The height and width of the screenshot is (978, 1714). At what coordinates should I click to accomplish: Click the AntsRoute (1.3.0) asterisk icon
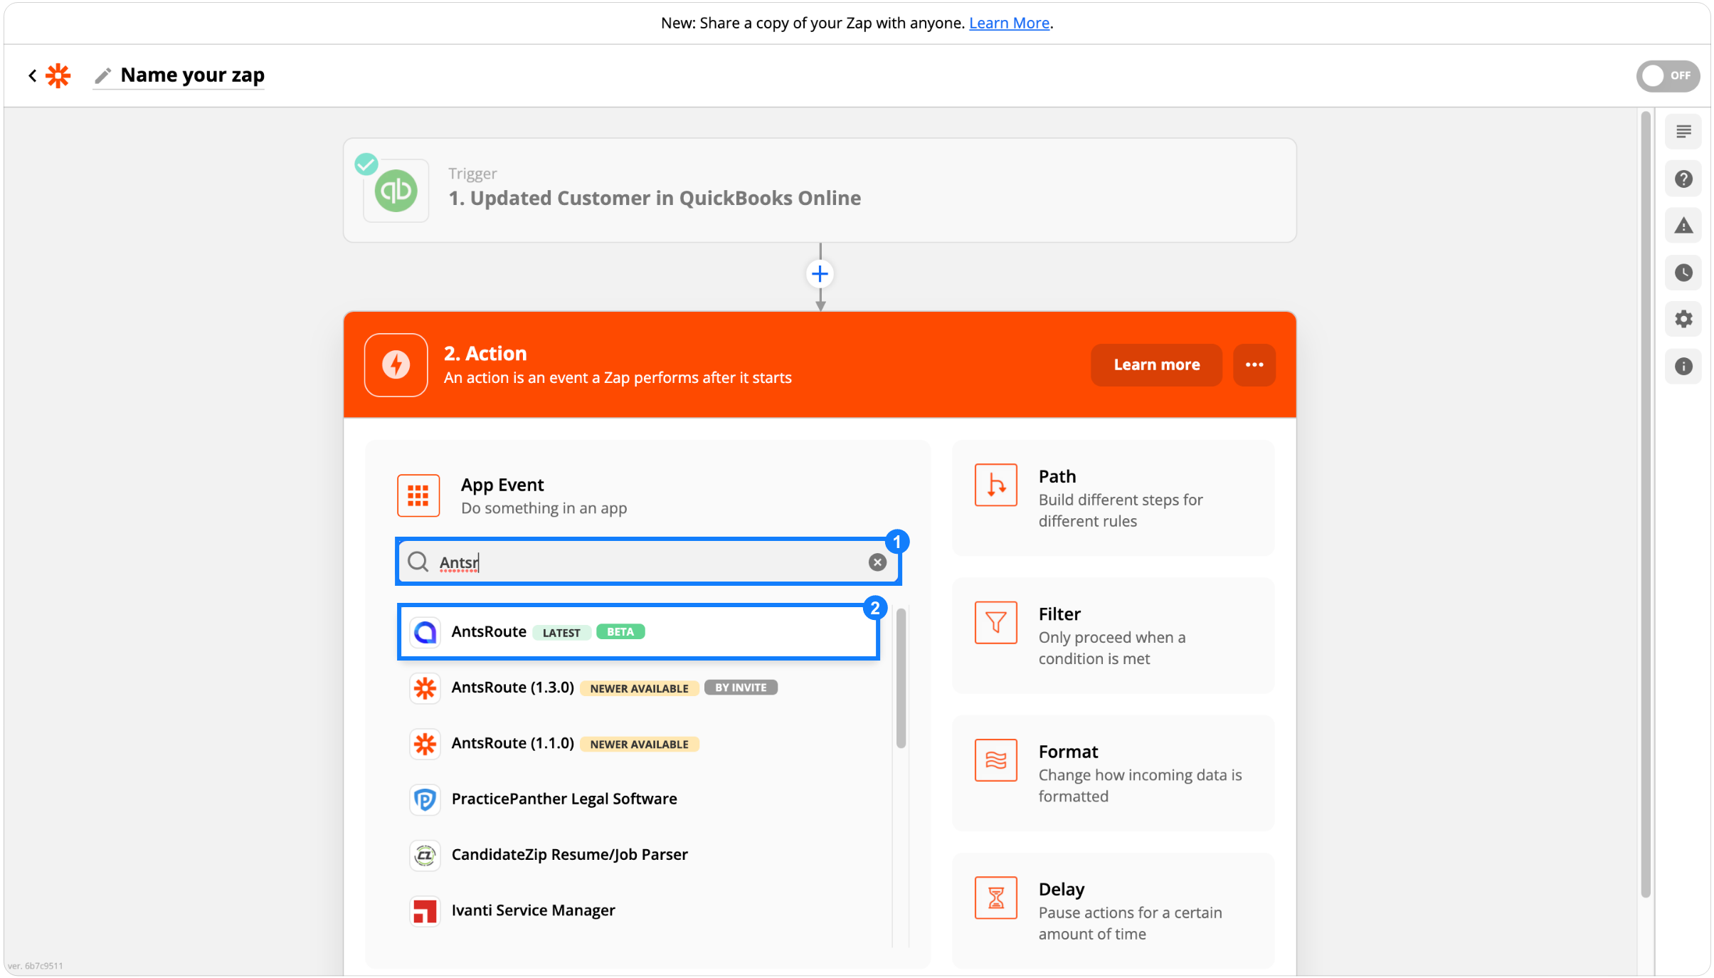pyautogui.click(x=425, y=688)
